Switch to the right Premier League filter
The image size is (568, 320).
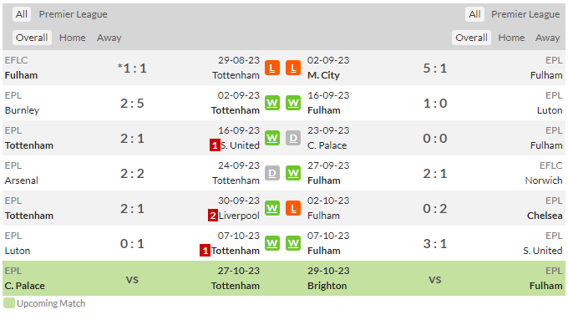click(x=525, y=14)
